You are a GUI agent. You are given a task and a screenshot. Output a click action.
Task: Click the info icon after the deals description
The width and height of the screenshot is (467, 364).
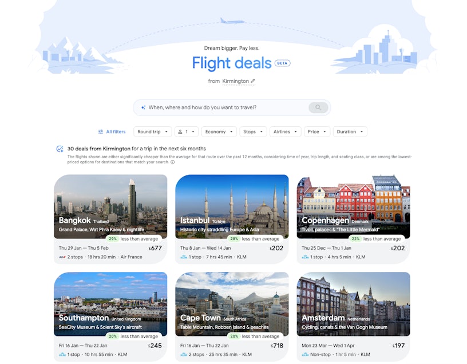tap(172, 162)
